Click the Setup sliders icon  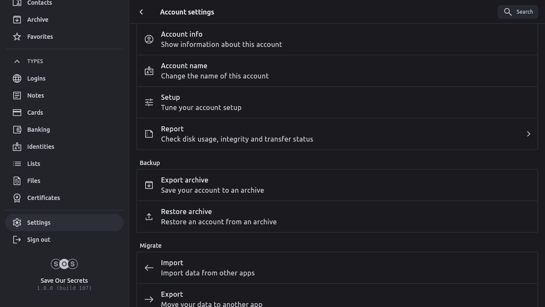[x=149, y=102]
